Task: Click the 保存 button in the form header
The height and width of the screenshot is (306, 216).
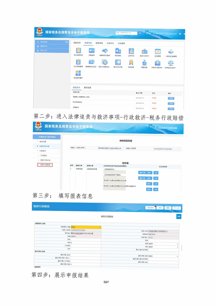Action: (x=160, y=208)
